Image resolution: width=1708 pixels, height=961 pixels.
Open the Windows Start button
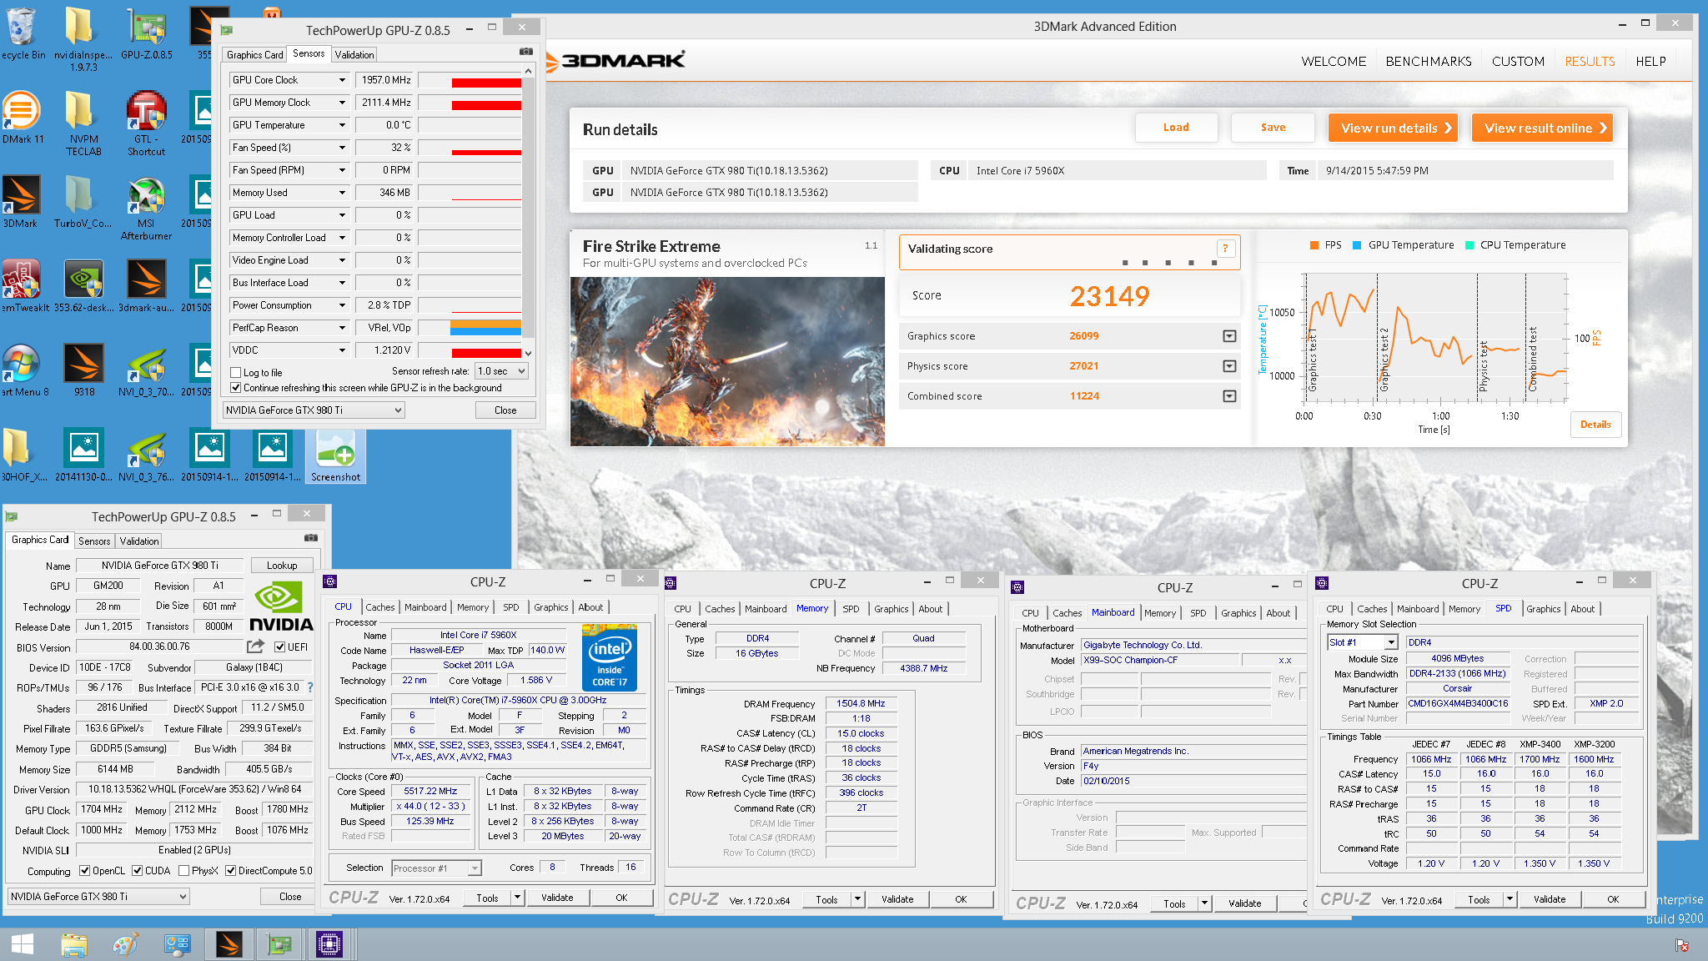click(23, 944)
